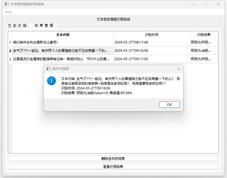Click time cell 2024-05-27T09:17:00
The width and height of the screenshot is (227, 178).
click(152, 59)
